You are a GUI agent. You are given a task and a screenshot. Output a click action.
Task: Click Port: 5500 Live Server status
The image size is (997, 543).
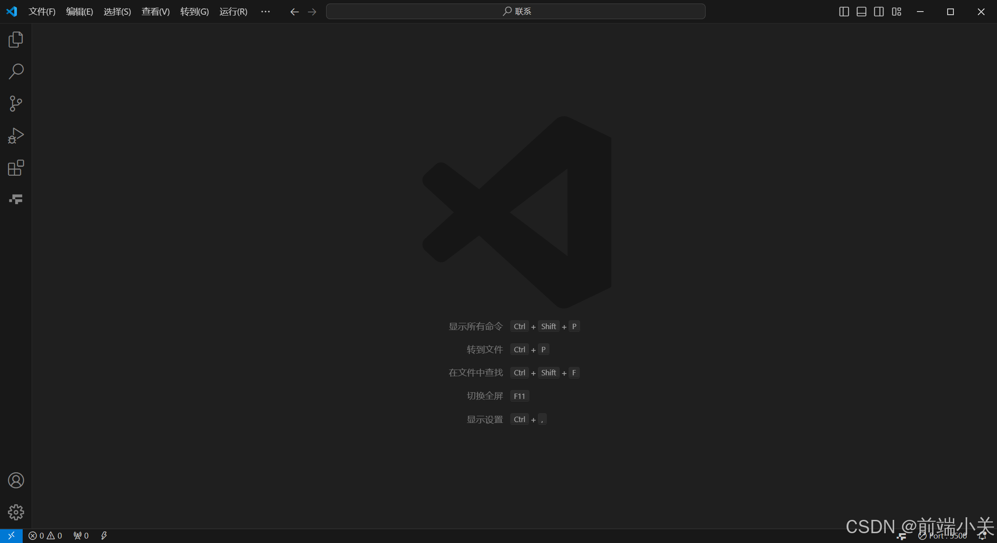(x=943, y=536)
